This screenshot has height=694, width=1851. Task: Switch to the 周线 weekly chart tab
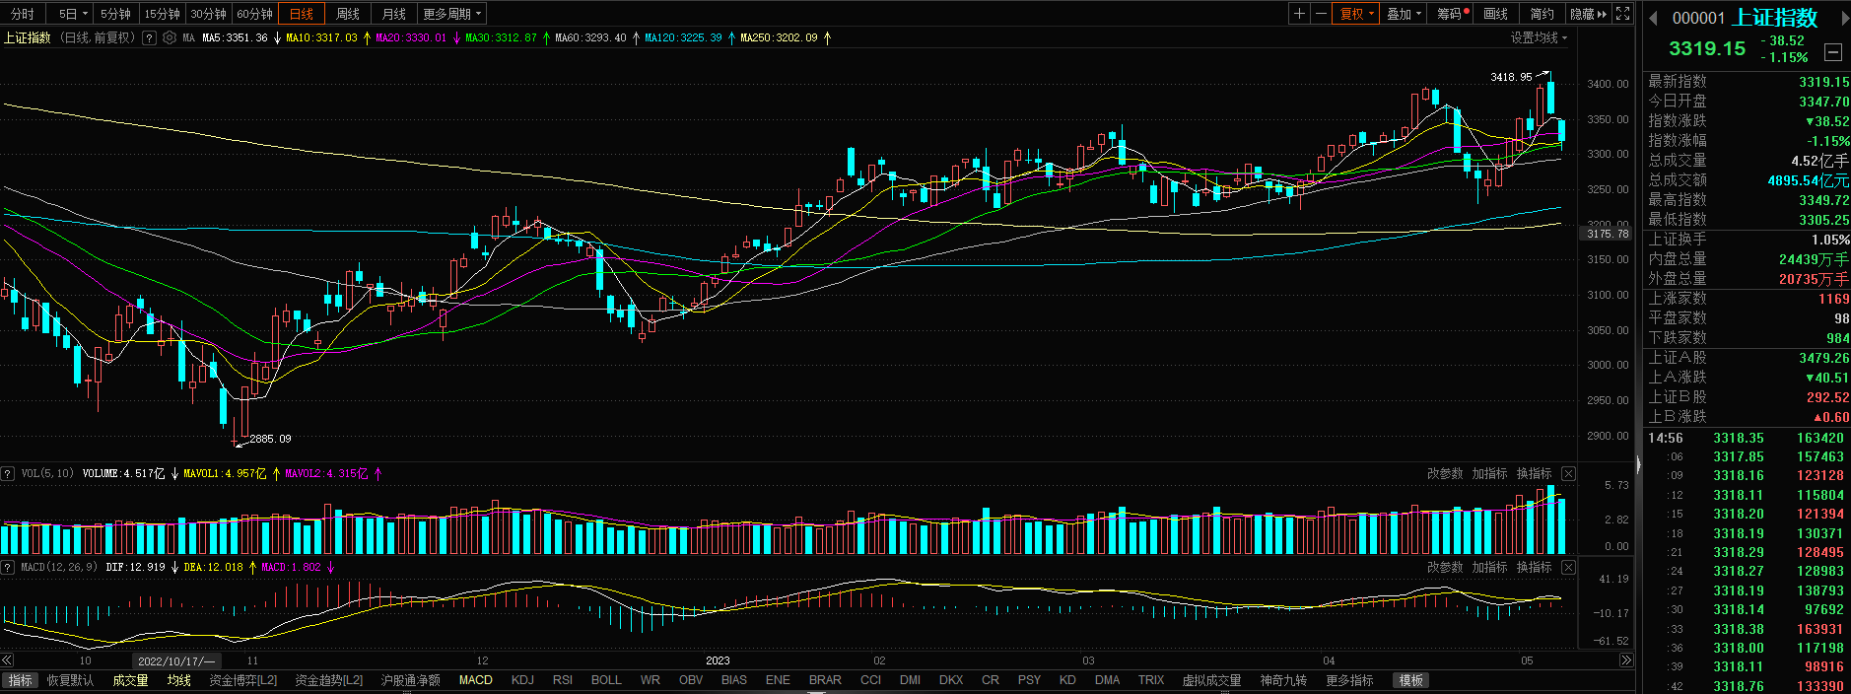point(347,14)
